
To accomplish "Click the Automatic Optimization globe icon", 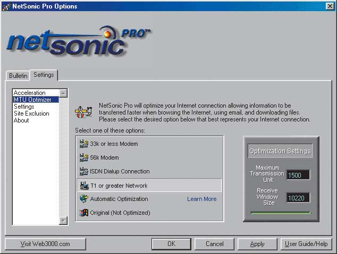I will (x=83, y=199).
